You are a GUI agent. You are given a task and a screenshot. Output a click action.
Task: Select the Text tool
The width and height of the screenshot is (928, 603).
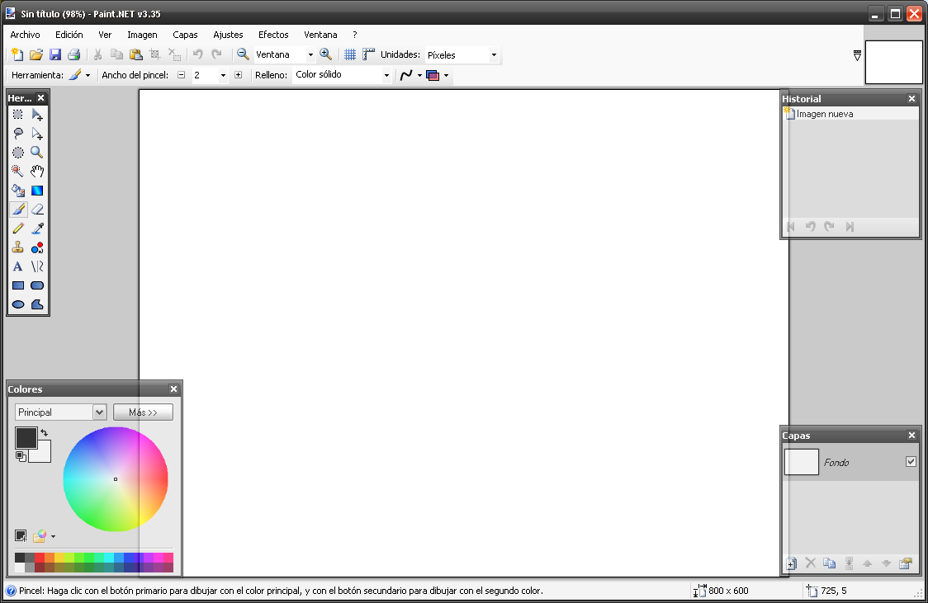coord(18,266)
